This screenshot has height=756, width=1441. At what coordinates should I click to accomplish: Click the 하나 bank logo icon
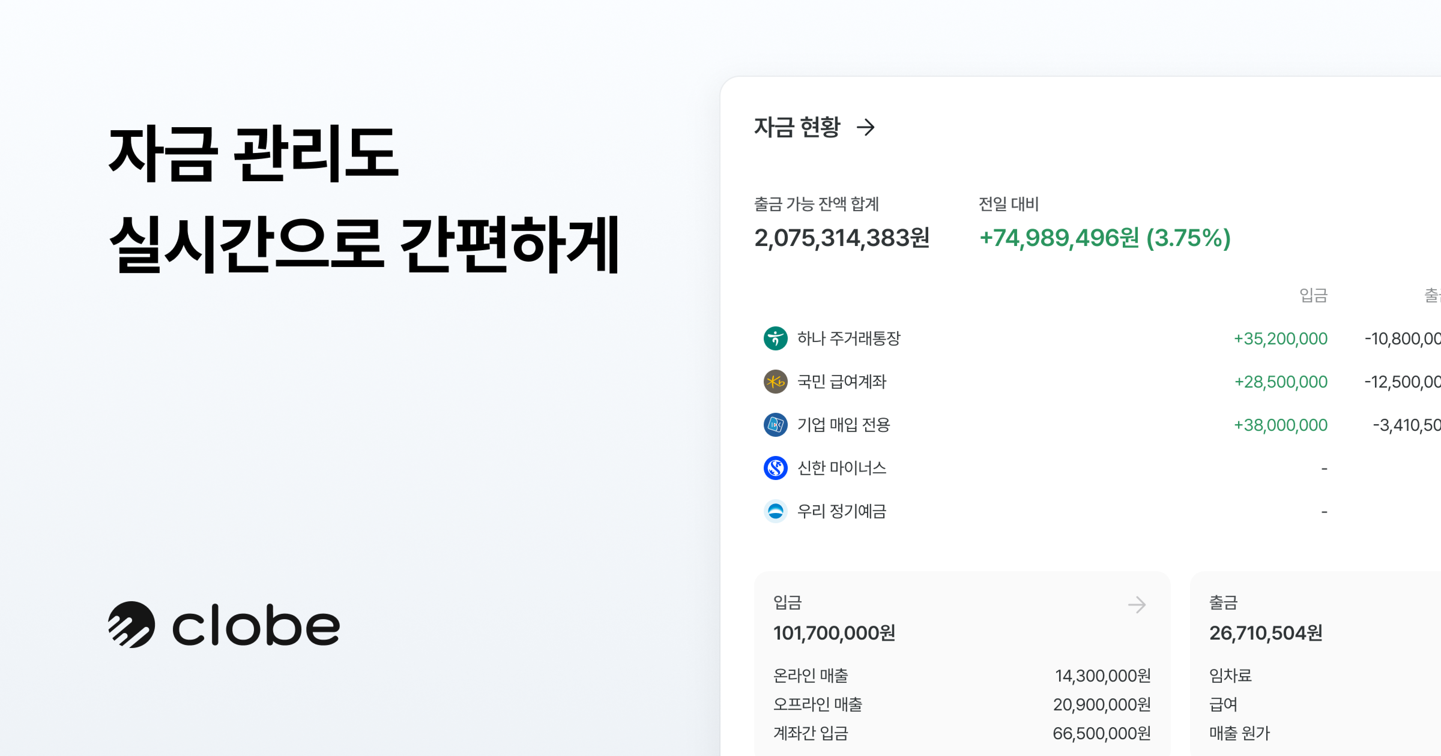click(x=775, y=338)
